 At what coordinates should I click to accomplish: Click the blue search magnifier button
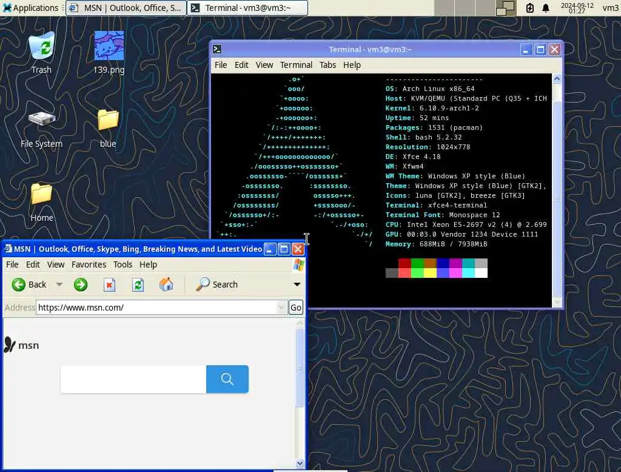pyautogui.click(x=227, y=379)
